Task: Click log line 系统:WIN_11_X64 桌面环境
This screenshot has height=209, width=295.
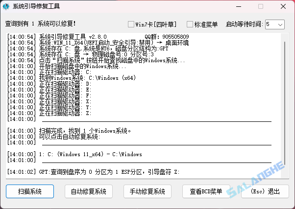Action: click(x=98, y=43)
